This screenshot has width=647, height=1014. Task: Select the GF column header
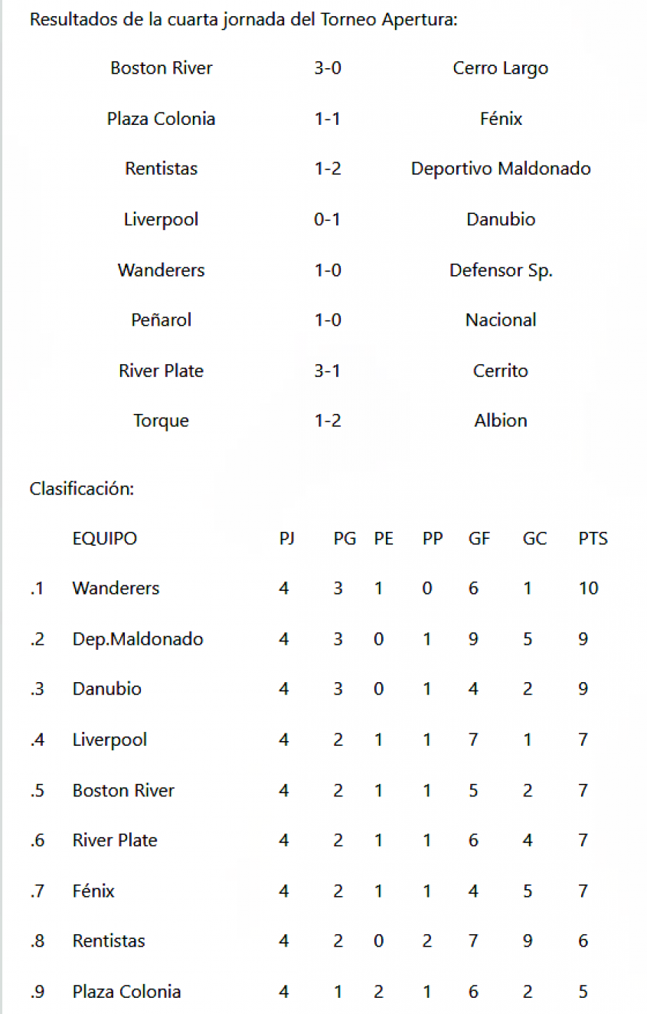point(479,539)
